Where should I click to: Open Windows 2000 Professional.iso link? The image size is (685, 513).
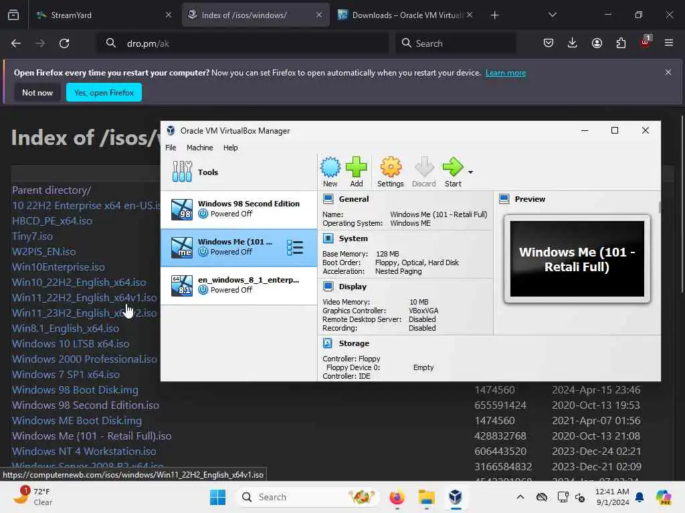pos(84,359)
